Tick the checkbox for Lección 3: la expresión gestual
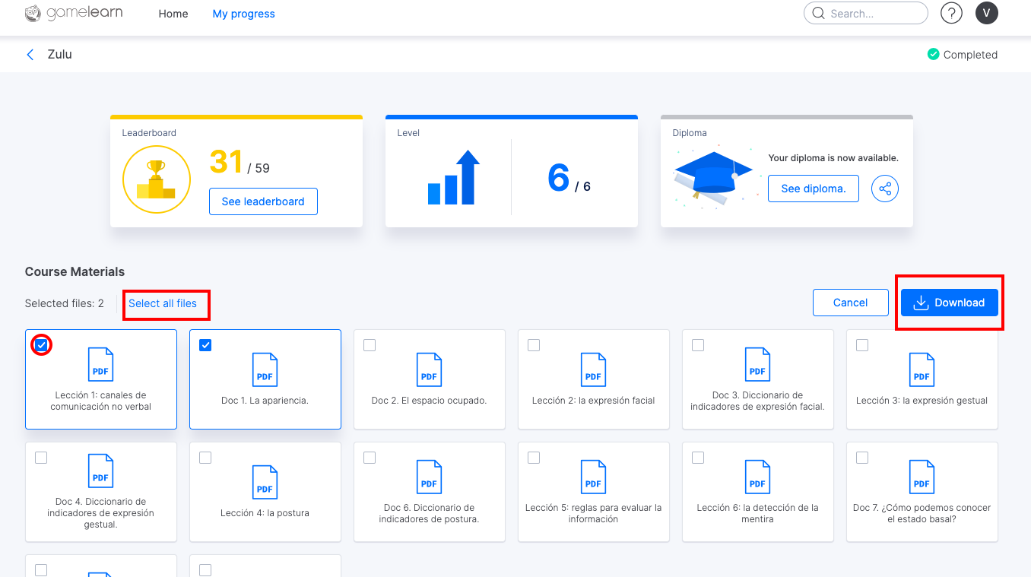This screenshot has height=577, width=1031. coord(862,345)
